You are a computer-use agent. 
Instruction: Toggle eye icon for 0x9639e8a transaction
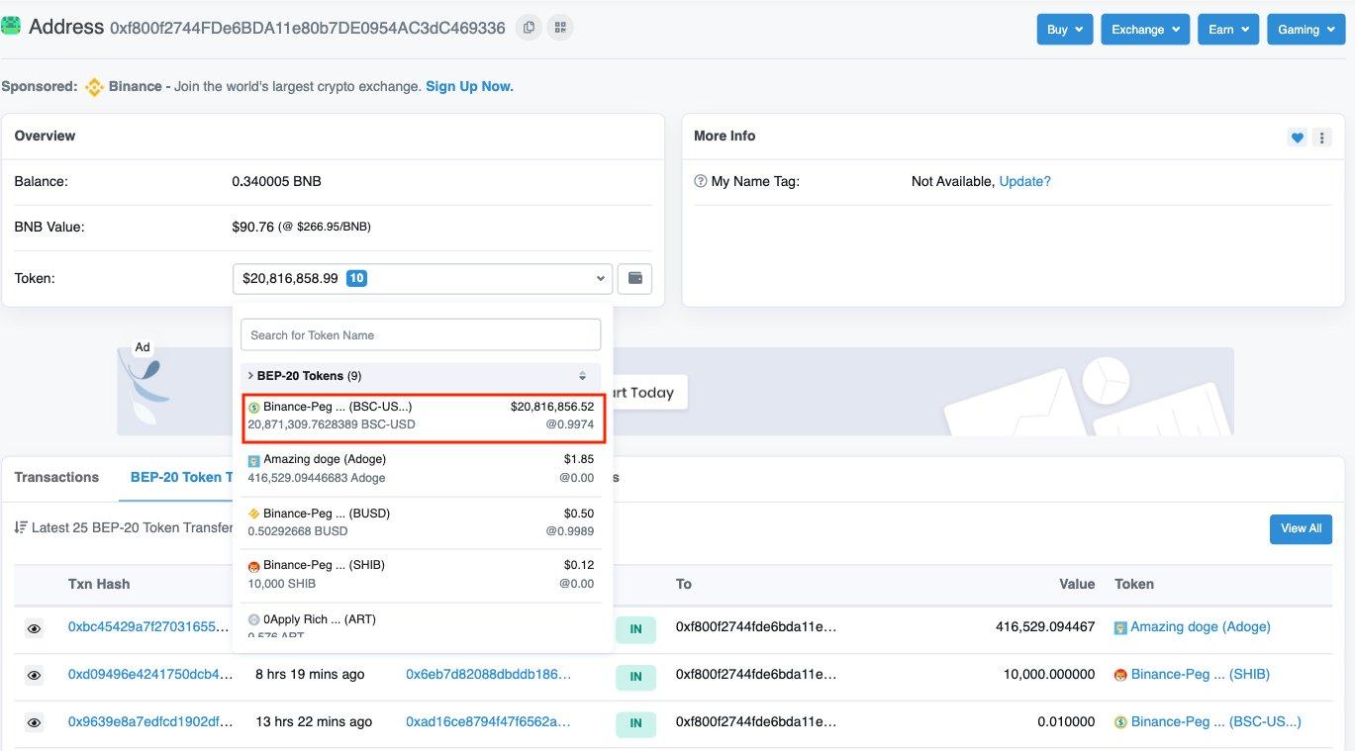tap(34, 723)
